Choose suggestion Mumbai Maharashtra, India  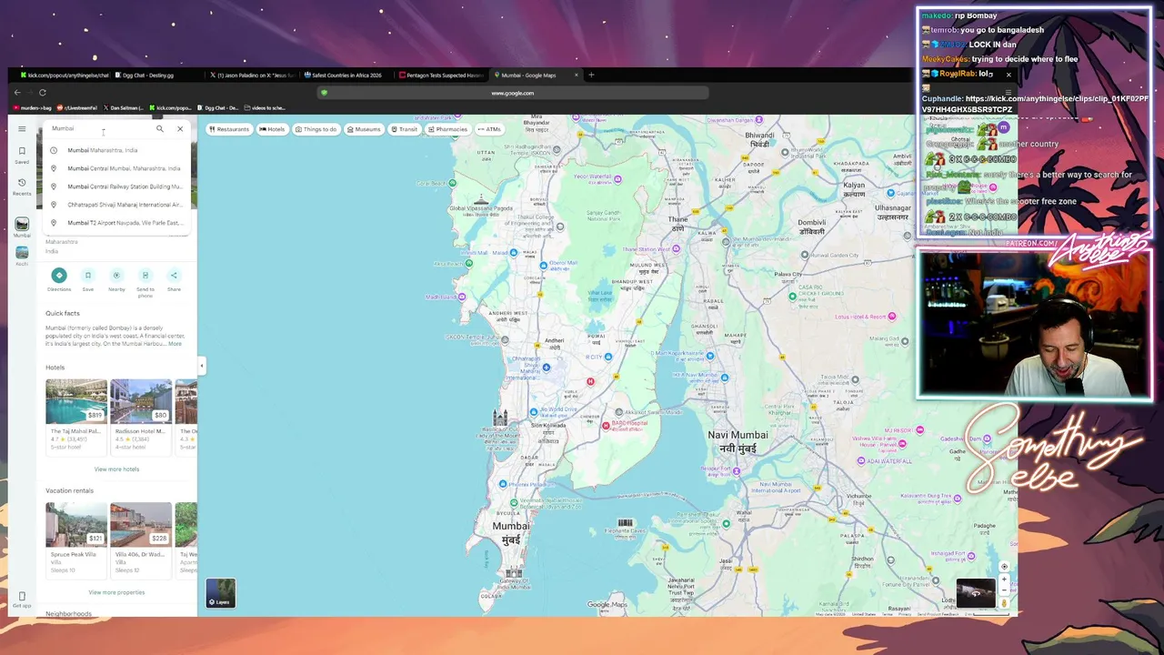[117, 150]
